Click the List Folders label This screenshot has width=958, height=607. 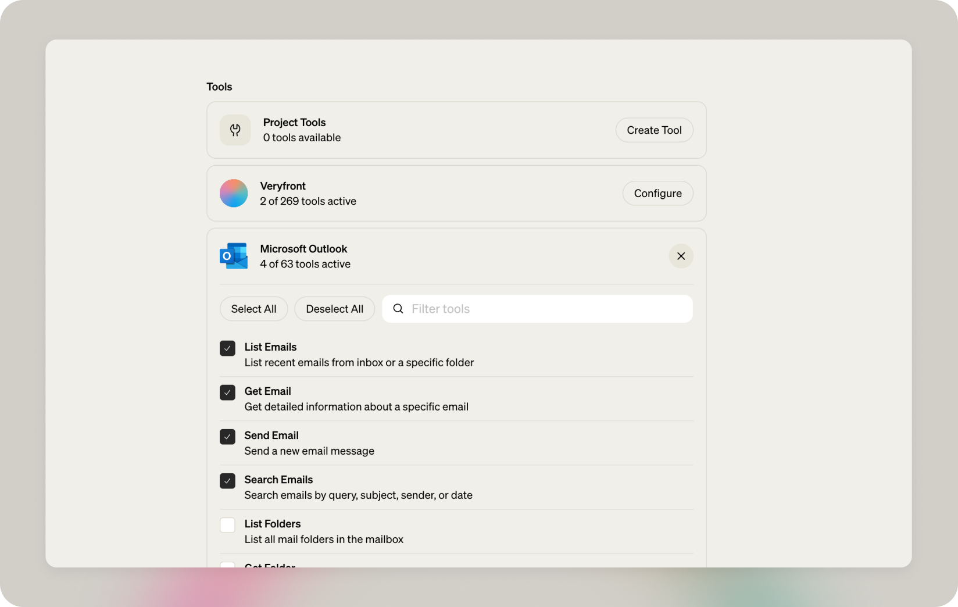(272, 524)
